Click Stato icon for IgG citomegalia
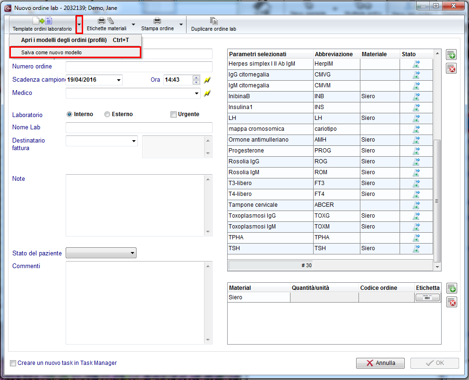This screenshot has height=380, width=469. [416, 75]
